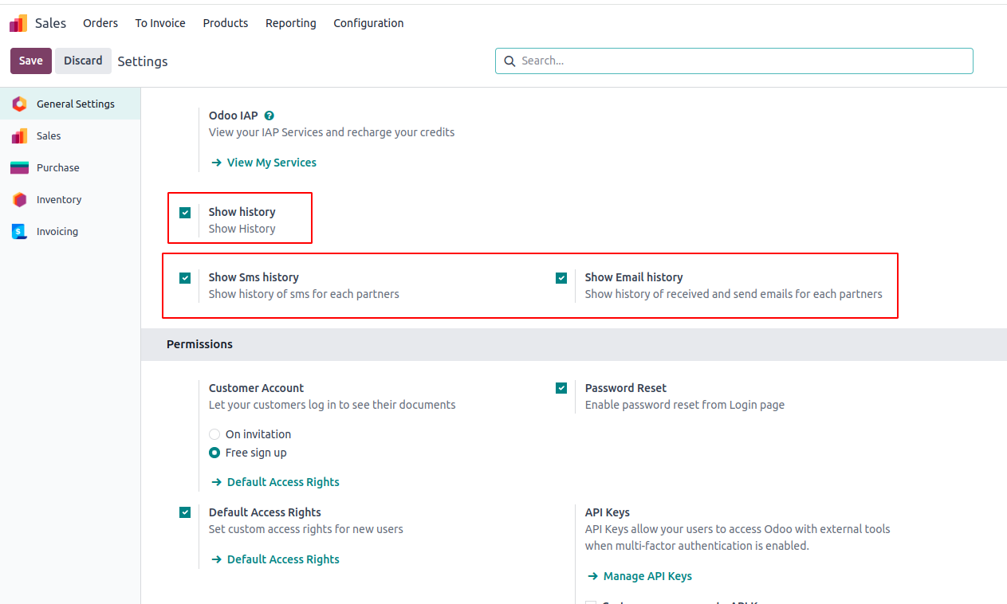Open the Reporting menu
Viewport: 1007px width, 604px height.
click(290, 23)
